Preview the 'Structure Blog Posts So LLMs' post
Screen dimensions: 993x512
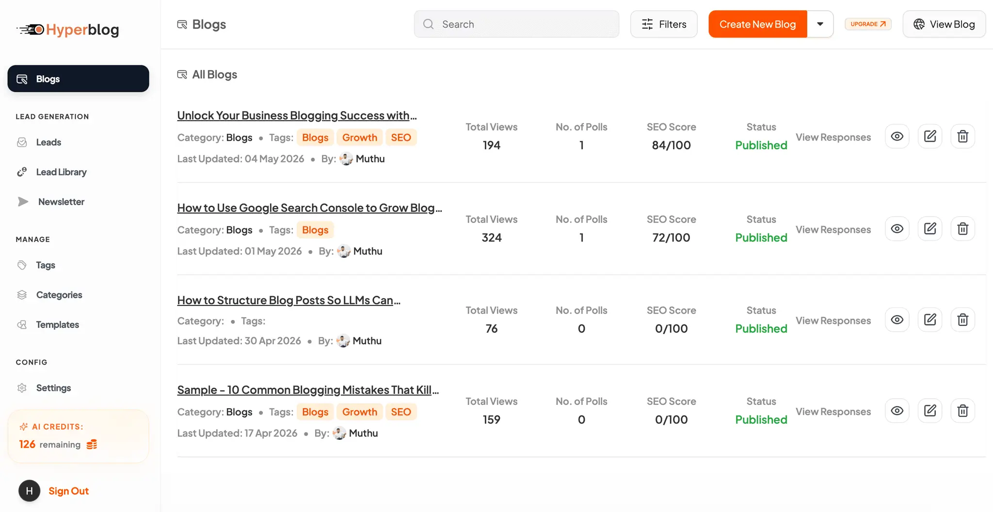897,320
